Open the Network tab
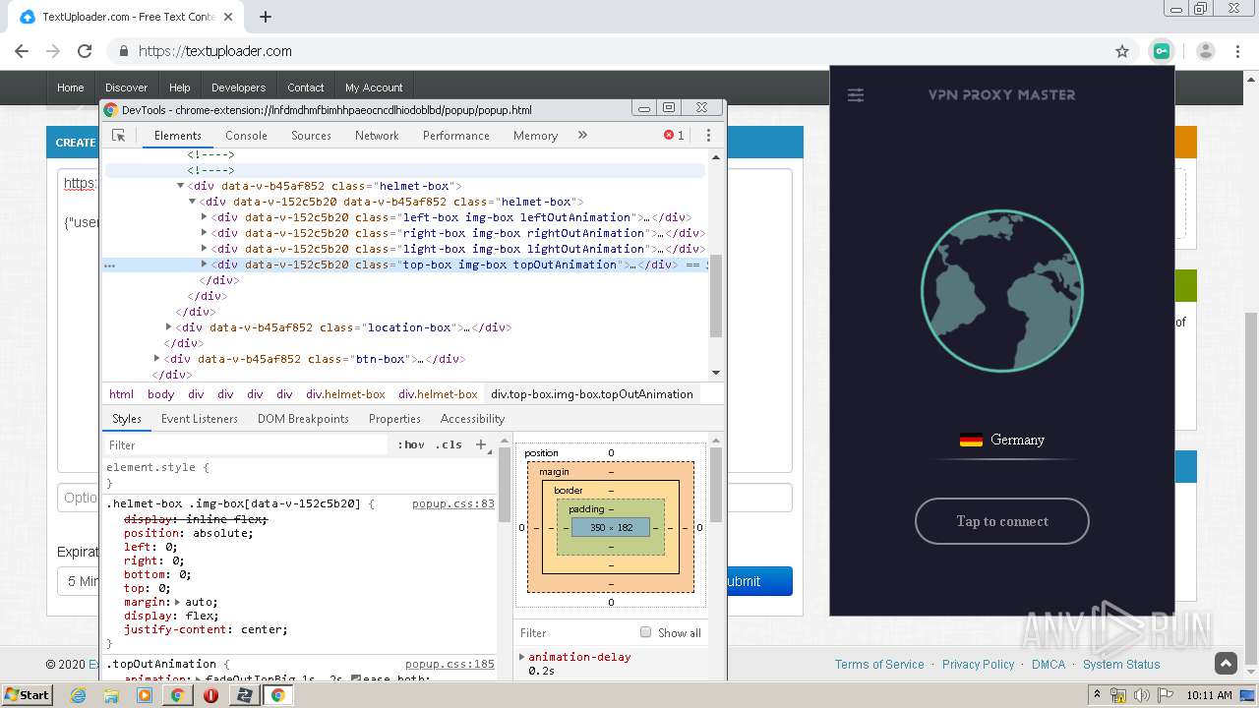 [377, 136]
